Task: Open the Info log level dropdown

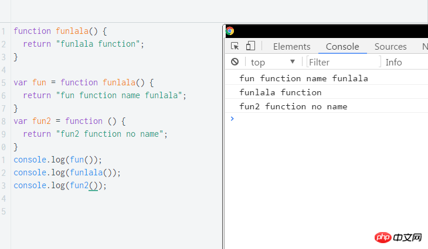Action: (393, 63)
